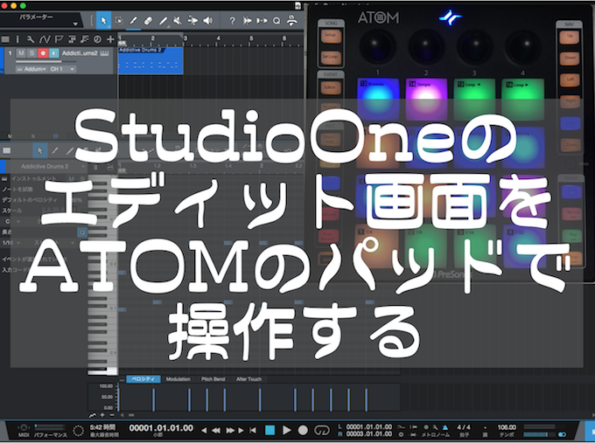Open the key signature selector
The image size is (595, 443).
pos(485,427)
